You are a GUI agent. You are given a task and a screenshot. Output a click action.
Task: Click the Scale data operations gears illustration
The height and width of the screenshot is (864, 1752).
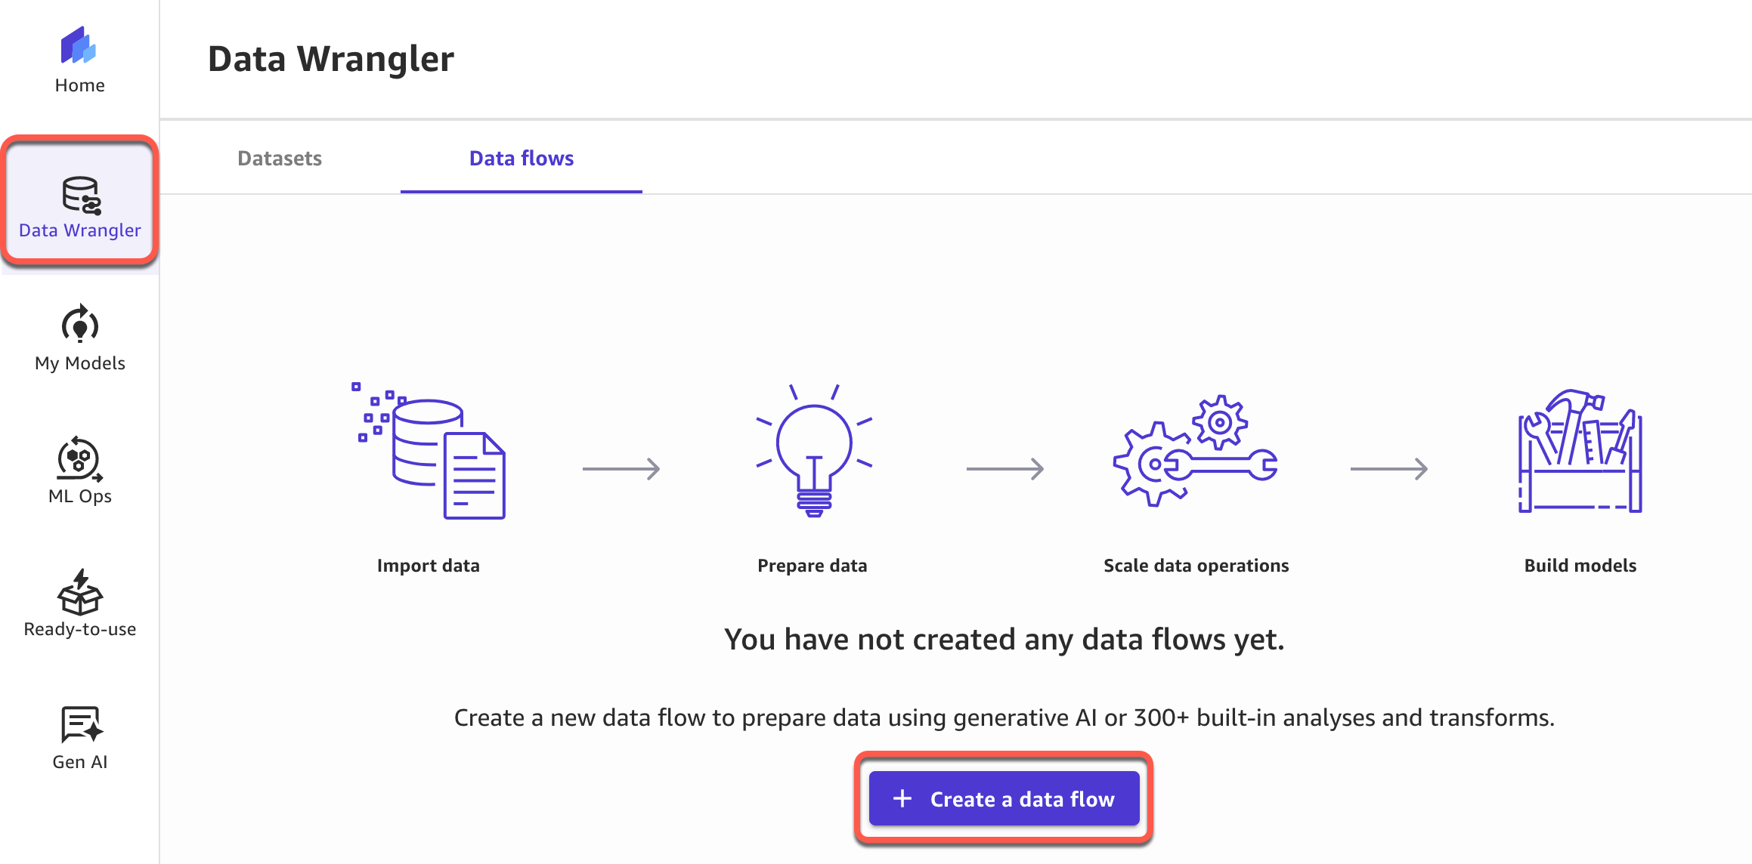pos(1196,452)
